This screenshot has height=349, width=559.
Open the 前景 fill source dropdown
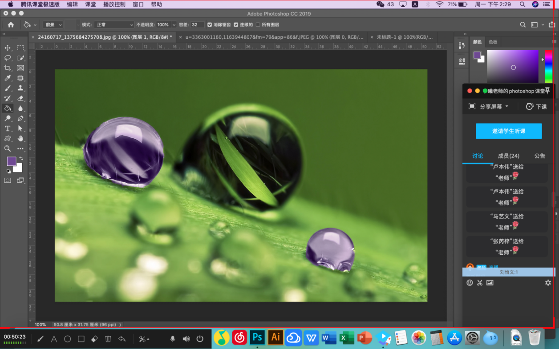click(53, 25)
